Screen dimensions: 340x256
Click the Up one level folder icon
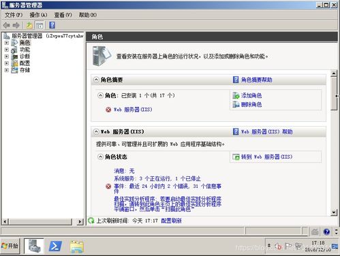pyautogui.click(x=29, y=25)
